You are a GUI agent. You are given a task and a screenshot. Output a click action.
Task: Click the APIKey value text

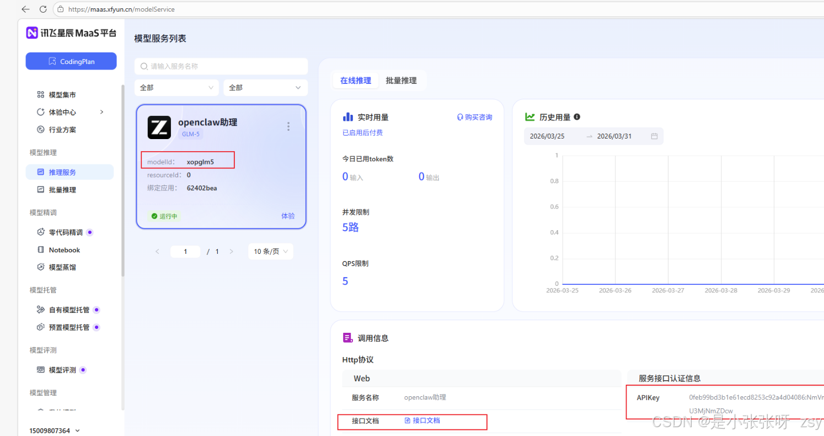click(x=756, y=404)
